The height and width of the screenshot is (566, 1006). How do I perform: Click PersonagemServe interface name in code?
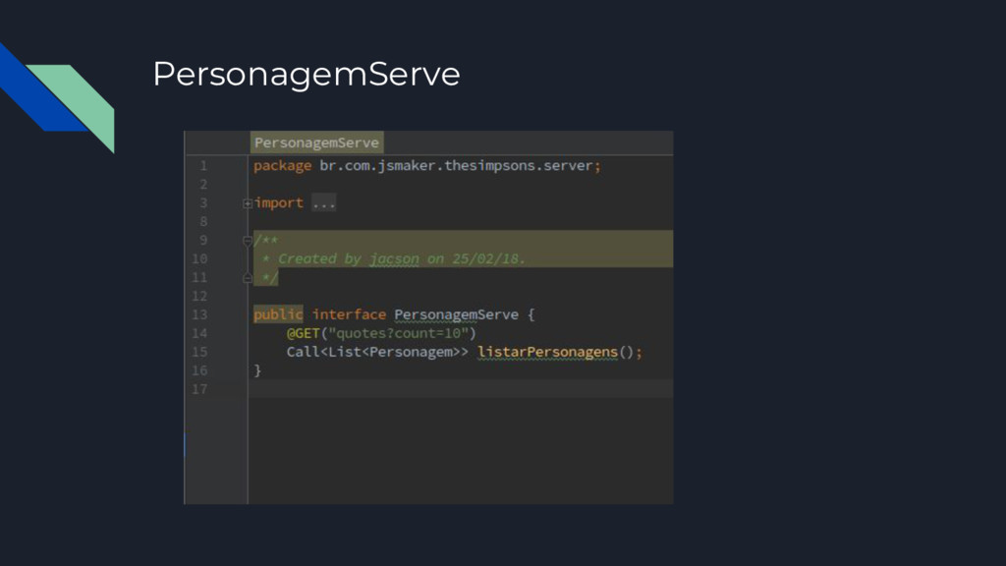tap(456, 314)
